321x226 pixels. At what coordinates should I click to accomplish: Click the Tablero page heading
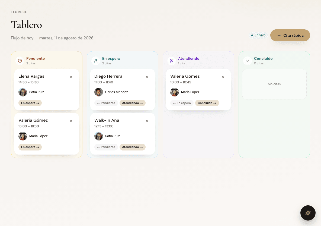[26, 25]
